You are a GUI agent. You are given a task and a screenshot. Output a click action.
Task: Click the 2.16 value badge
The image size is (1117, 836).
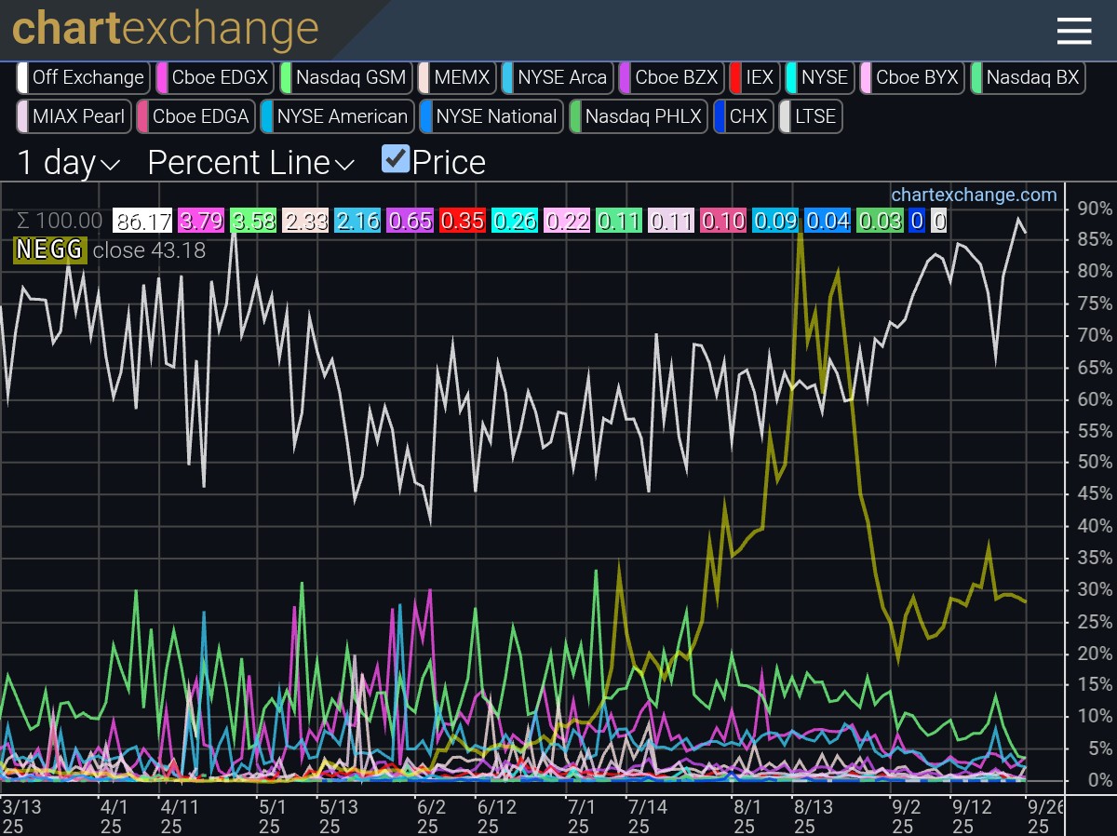(356, 221)
